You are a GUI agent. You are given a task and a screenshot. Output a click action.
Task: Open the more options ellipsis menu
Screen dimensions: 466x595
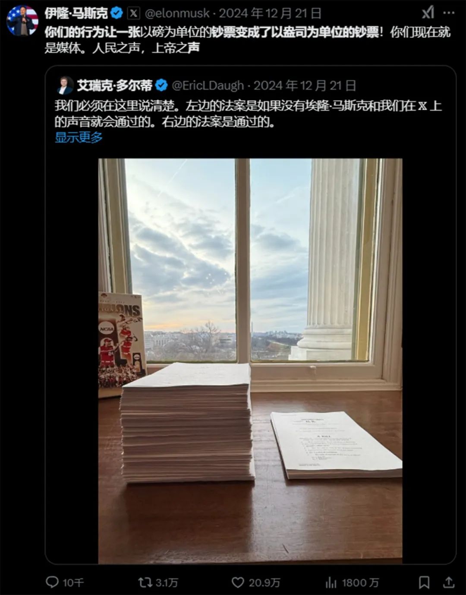tap(449, 13)
